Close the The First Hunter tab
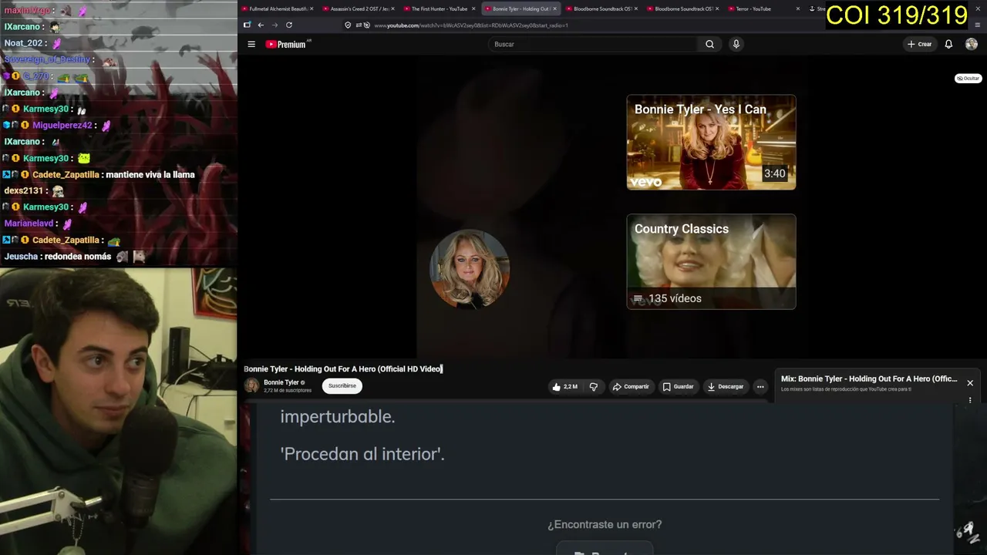 473,8
